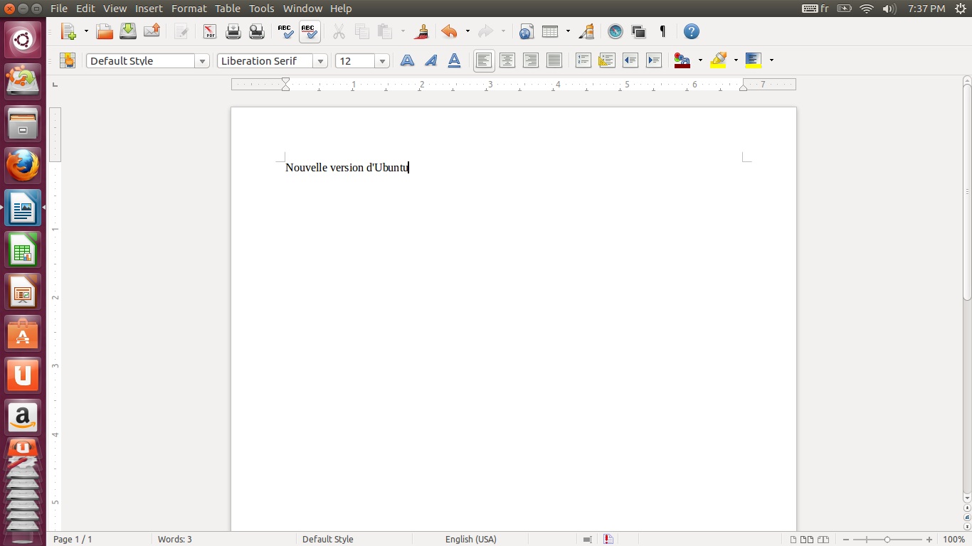
Task: Show Draw Functions toolbar icon
Action: [586, 31]
